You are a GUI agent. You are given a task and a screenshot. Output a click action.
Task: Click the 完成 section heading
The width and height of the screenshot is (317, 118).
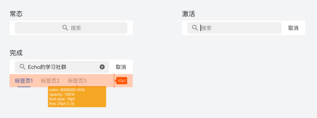click(16, 53)
